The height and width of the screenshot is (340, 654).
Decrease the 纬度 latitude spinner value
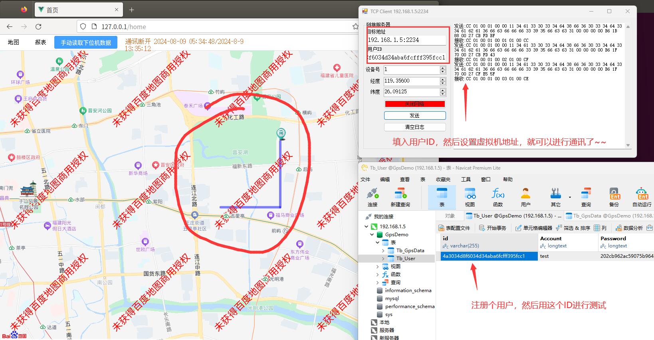442,94
